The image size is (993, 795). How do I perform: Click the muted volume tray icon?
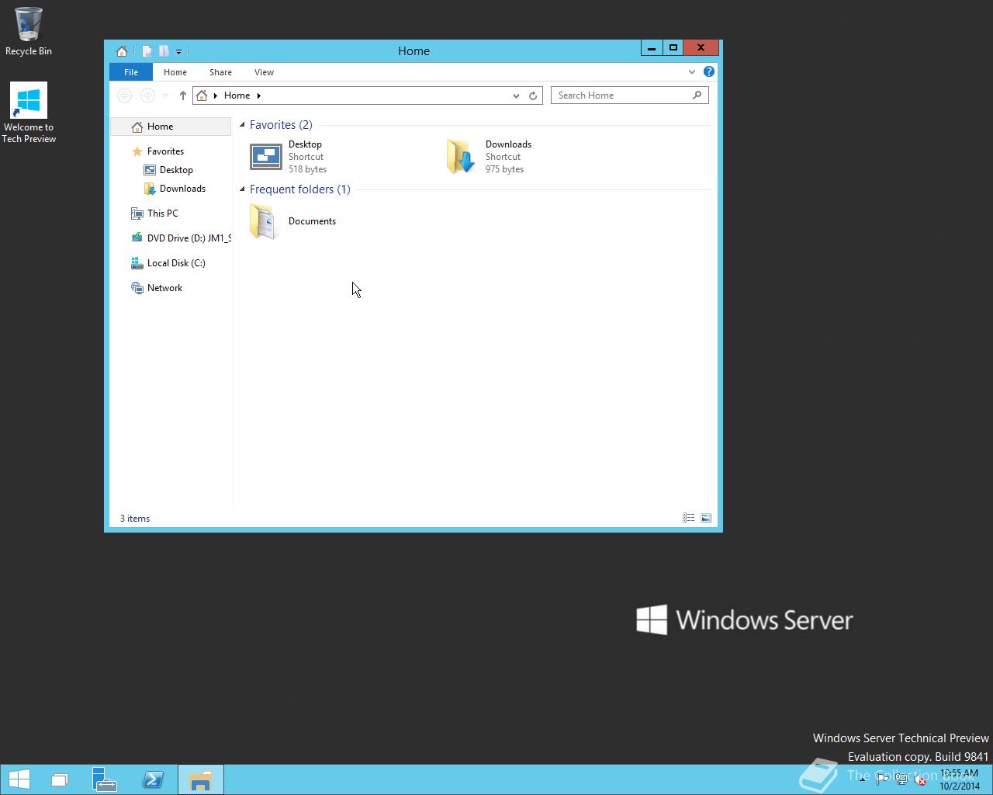click(920, 779)
